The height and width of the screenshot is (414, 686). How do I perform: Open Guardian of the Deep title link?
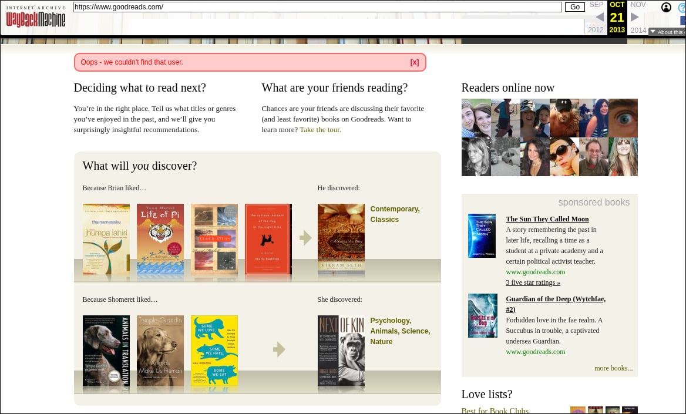556,304
